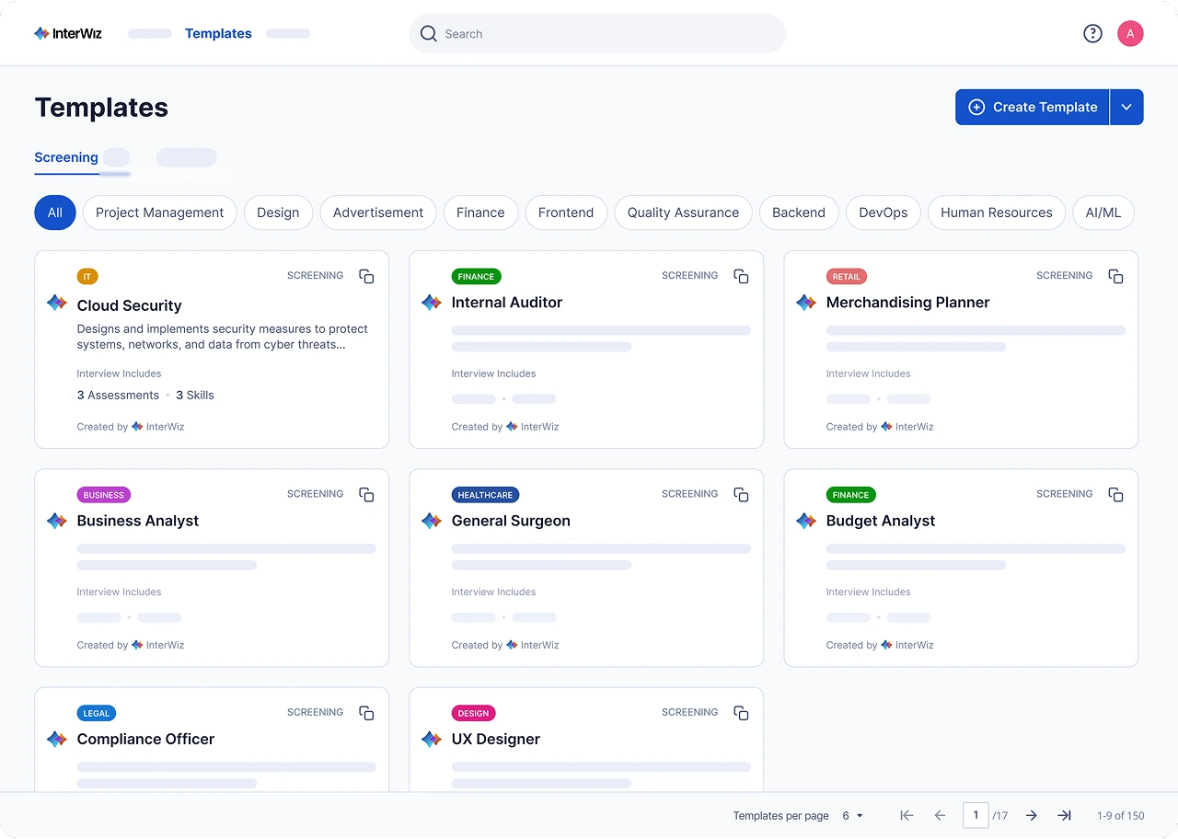Copy the Internal Auditor template
Viewport: 1178px width, 839px height.
pyautogui.click(x=741, y=276)
